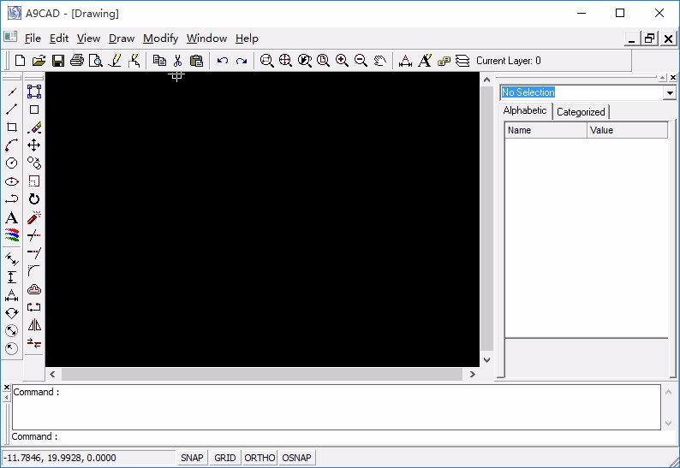Select the Text tool in the Draw toolbar
Viewport: 680px width, 468px height.
pos(12,217)
